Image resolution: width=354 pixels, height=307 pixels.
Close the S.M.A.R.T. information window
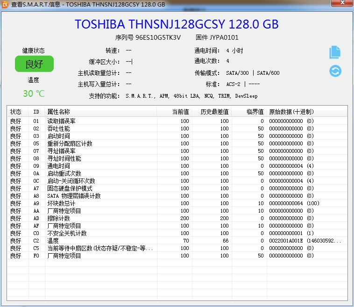tap(342, 3)
